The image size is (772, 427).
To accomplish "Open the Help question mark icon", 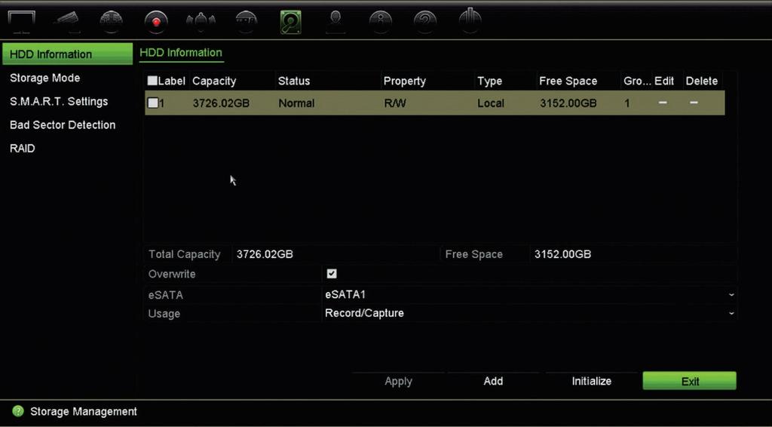I will click(425, 22).
